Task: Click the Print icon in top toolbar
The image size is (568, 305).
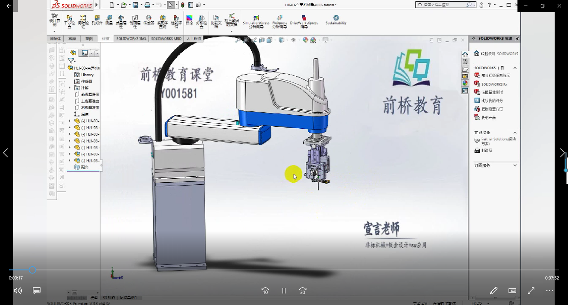Action: tap(147, 5)
